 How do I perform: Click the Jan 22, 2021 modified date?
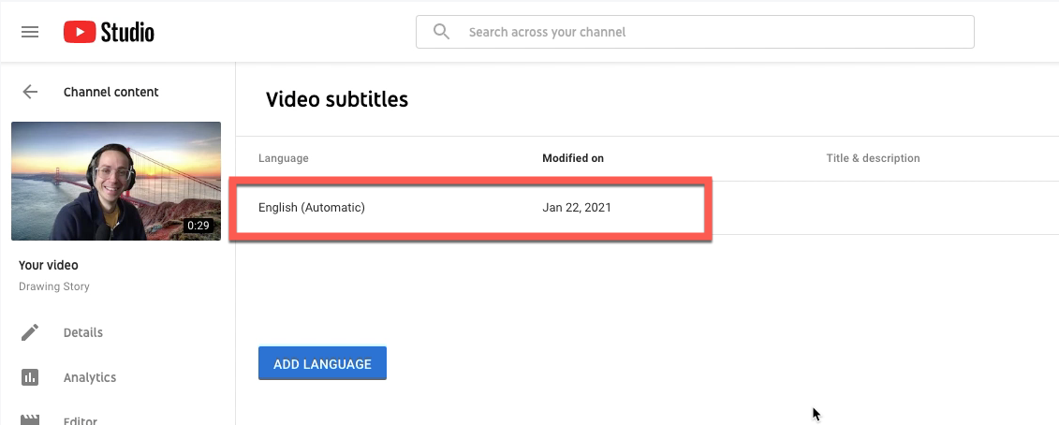click(x=576, y=208)
